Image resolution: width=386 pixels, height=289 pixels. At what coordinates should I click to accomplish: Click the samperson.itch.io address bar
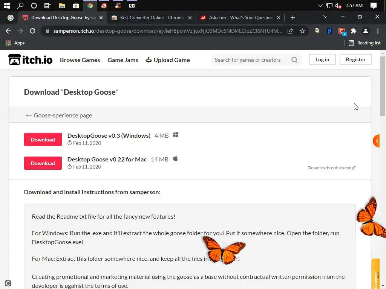tap(167, 31)
